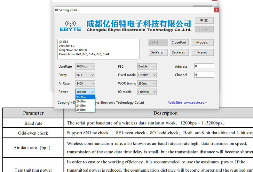Viewport: 253px width, 172px height.
Task: Click the 'Description' table header
Action: pyautogui.click(x=159, y=113)
